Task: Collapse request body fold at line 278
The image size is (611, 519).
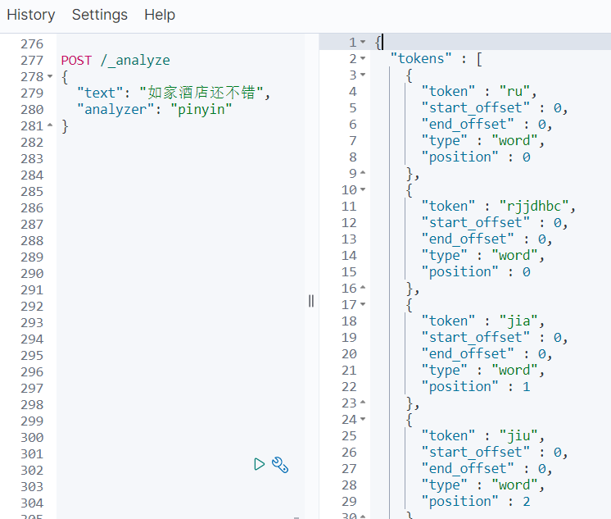Action: point(50,76)
